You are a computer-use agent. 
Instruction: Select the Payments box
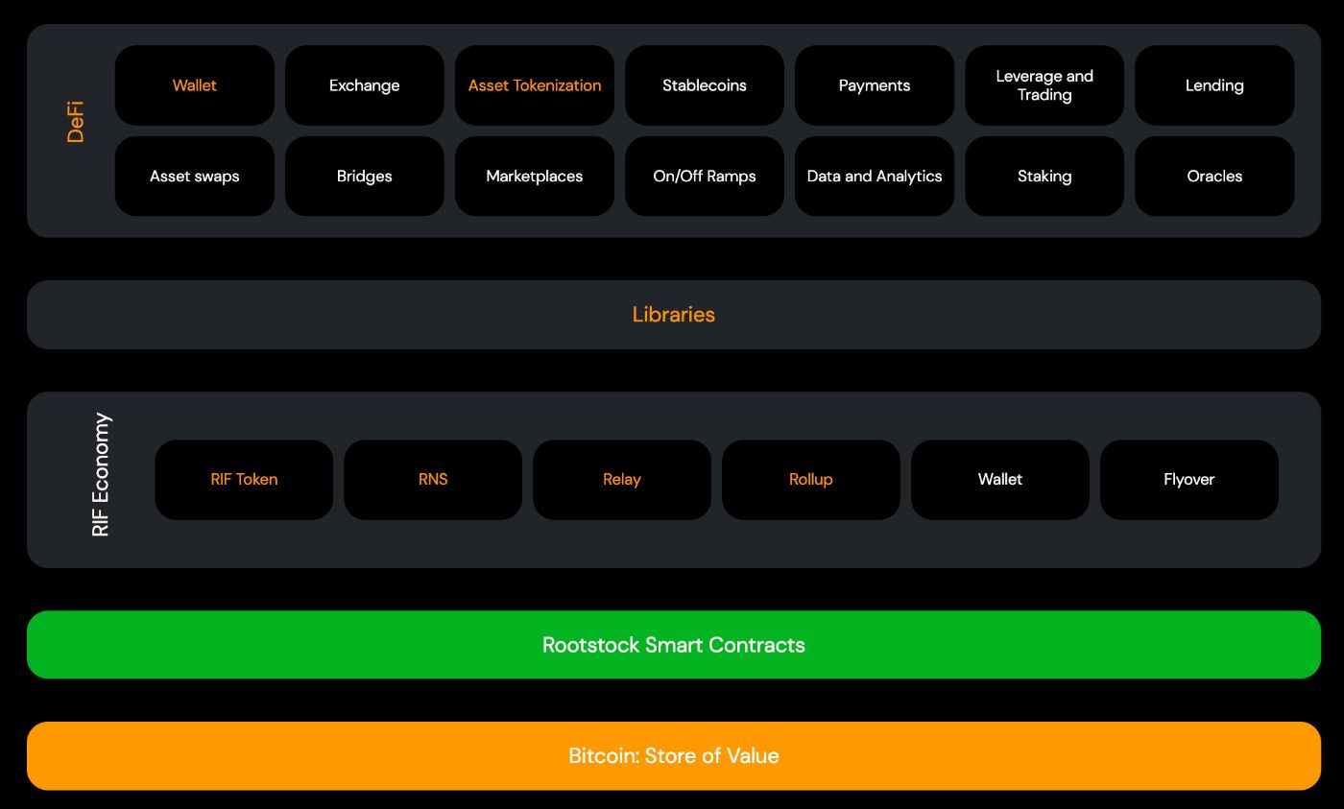875,85
